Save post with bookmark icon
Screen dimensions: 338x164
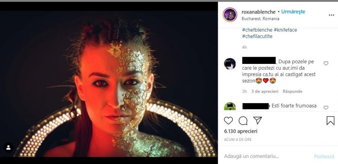coord(330,120)
